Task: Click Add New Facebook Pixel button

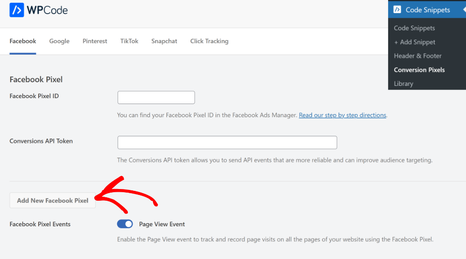Action: (x=53, y=200)
